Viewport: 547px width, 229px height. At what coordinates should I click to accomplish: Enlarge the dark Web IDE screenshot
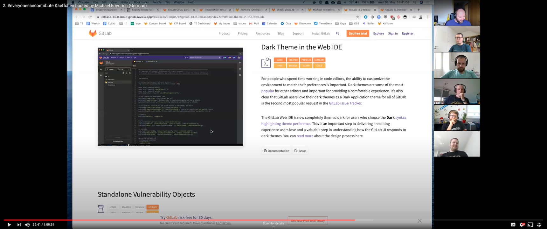(170, 97)
